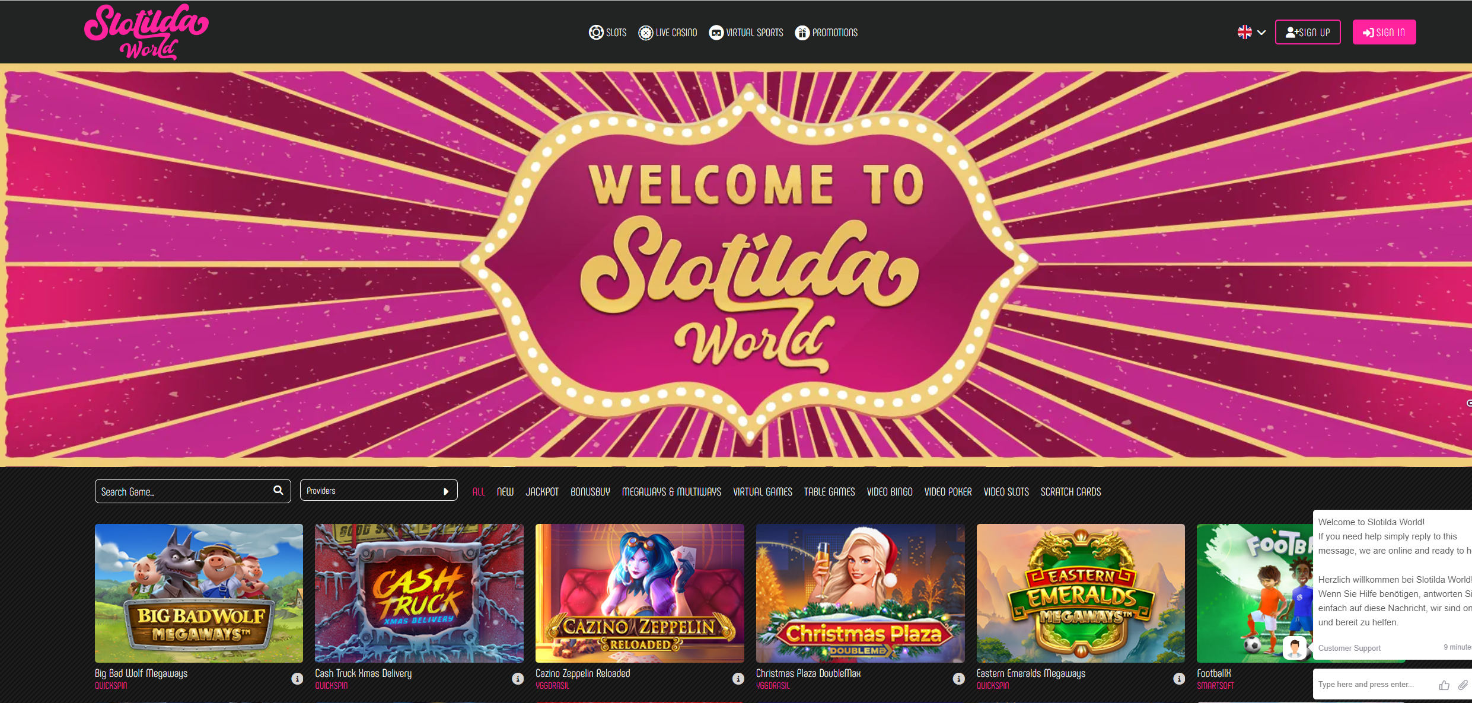Click the search magnifier icon
The image size is (1472, 703).
[278, 491]
